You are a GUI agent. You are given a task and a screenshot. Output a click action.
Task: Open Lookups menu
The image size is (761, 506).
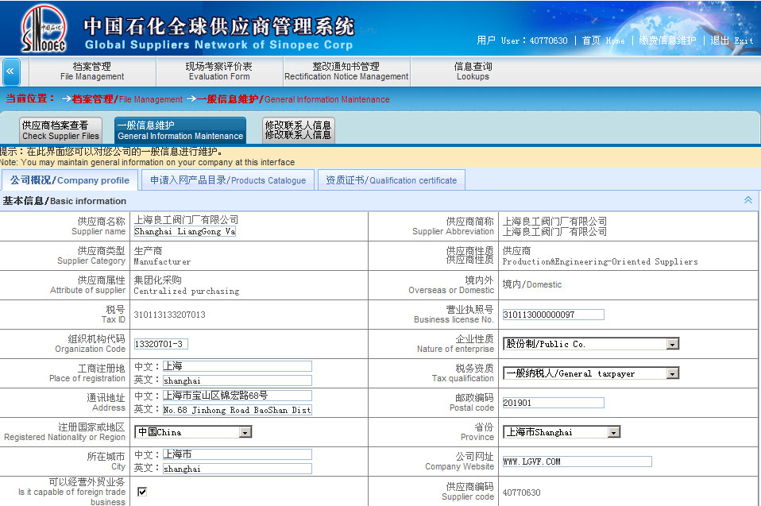coord(473,71)
